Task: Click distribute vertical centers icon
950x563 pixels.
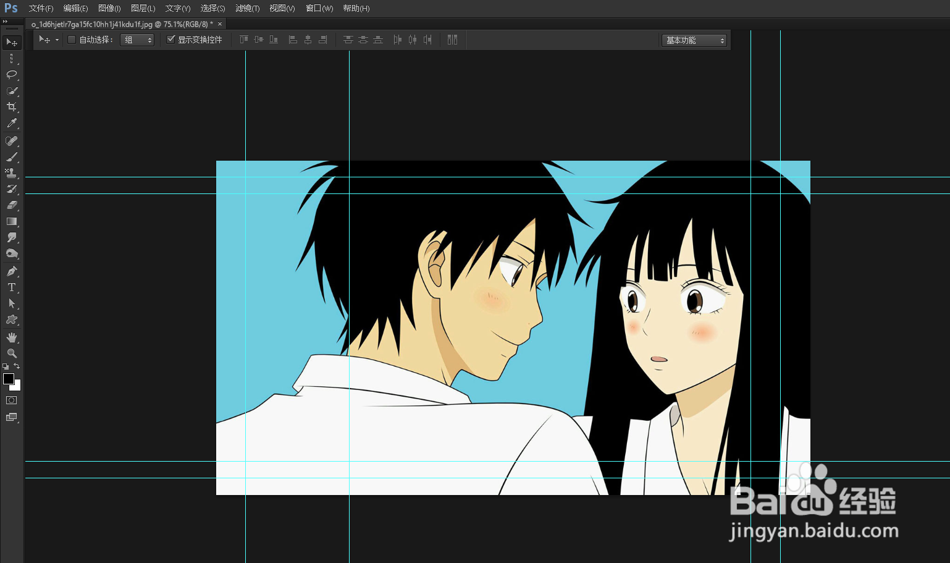Action: pyautogui.click(x=363, y=40)
